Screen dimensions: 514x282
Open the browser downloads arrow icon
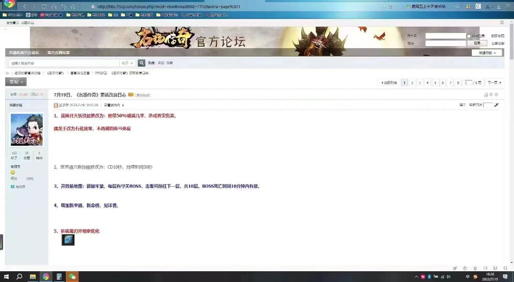pyautogui.click(x=499, y=7)
